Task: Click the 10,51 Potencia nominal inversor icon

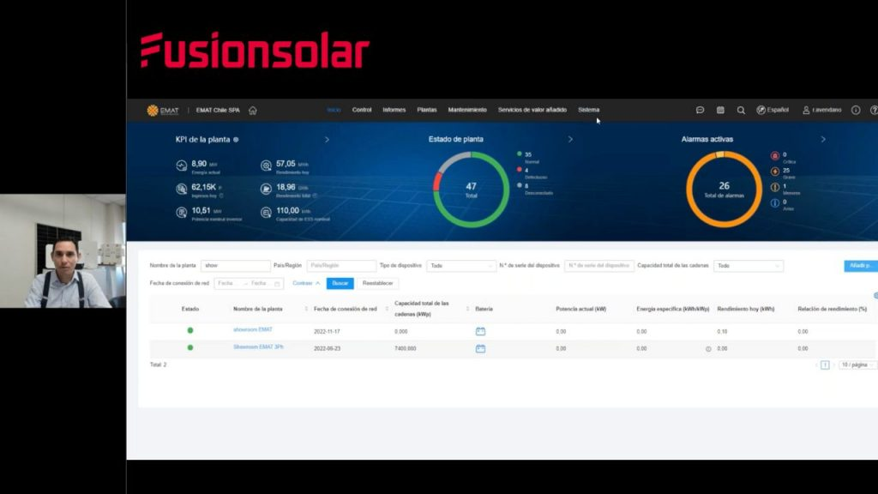Action: point(182,213)
